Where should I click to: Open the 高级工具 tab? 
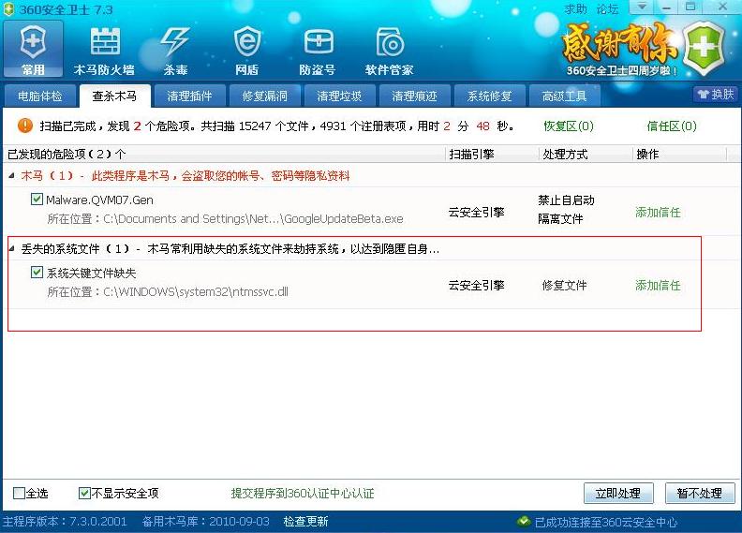click(564, 96)
